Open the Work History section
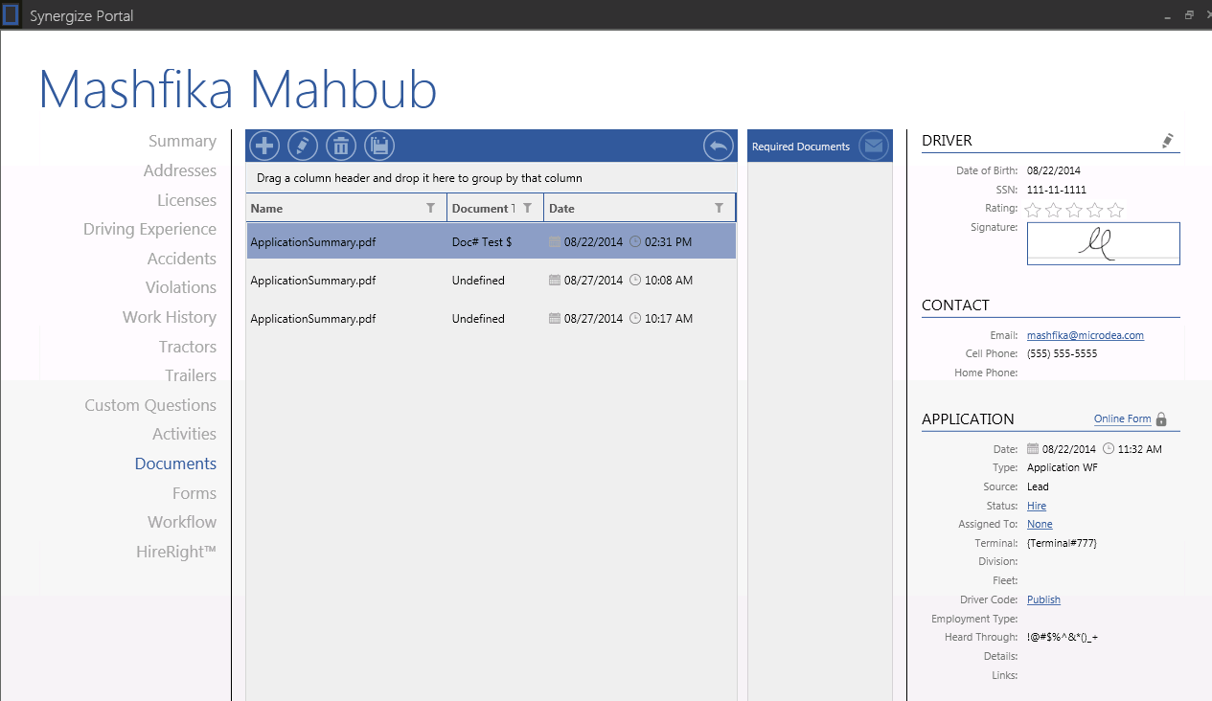 tap(169, 317)
